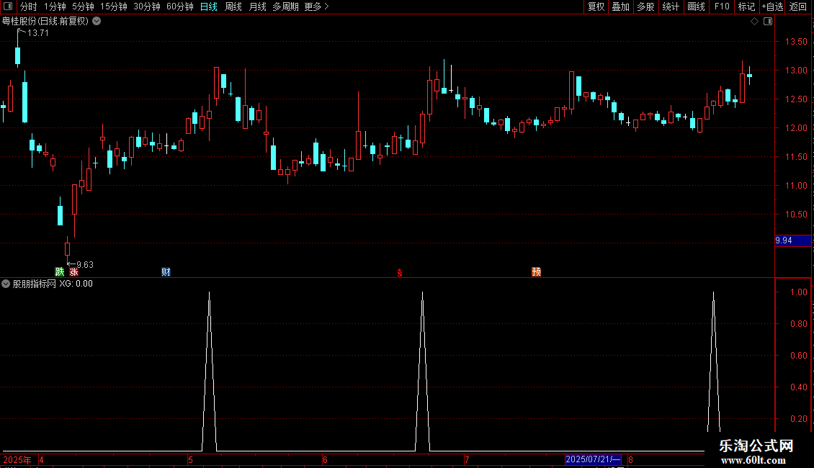Expand the 更多 more periods menu

click(317, 6)
